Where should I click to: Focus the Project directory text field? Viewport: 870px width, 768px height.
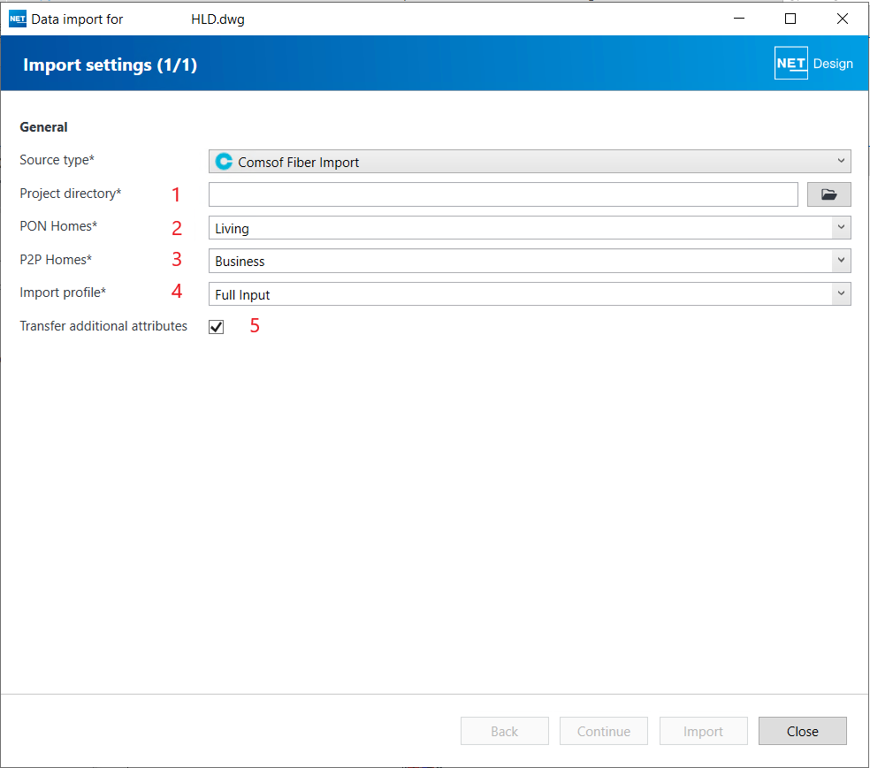[x=503, y=194]
